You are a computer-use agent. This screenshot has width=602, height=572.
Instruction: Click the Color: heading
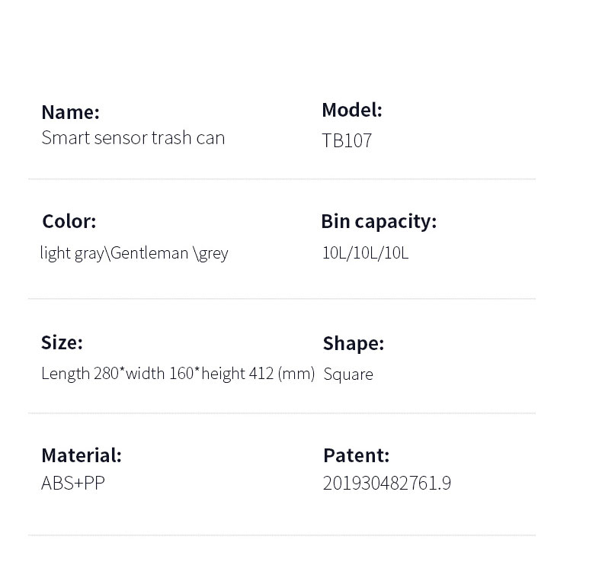(x=69, y=221)
